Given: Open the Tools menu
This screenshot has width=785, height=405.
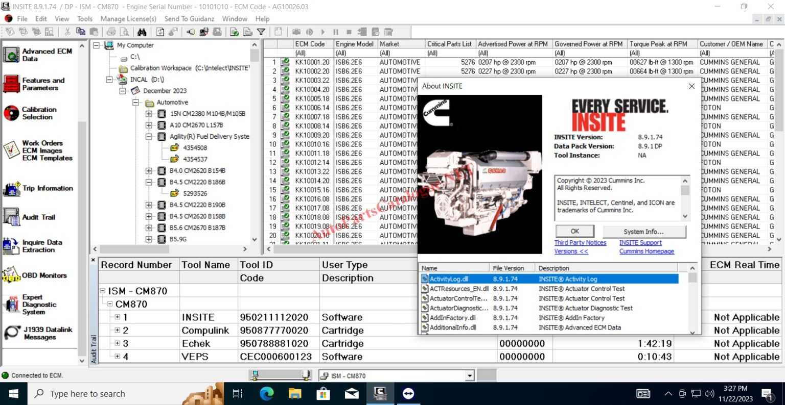Looking at the screenshot, I should pos(85,18).
